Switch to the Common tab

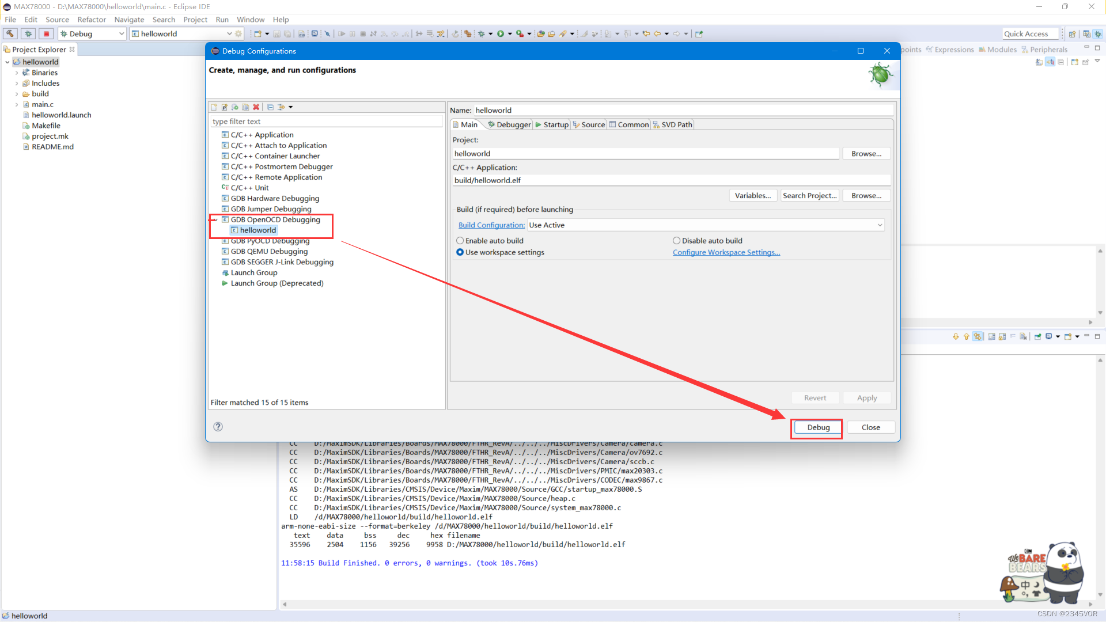pyautogui.click(x=629, y=124)
